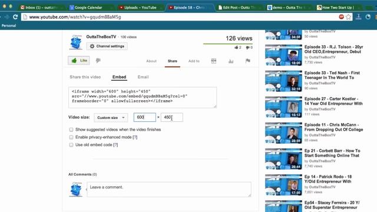The width and height of the screenshot is (377, 212).
Task: Click the page icon in address bar
Action: coord(25,17)
